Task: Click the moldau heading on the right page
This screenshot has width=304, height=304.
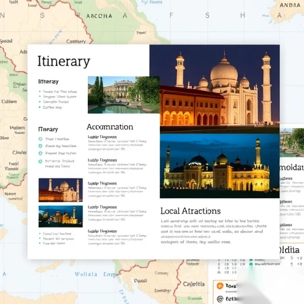Action: click(x=292, y=167)
